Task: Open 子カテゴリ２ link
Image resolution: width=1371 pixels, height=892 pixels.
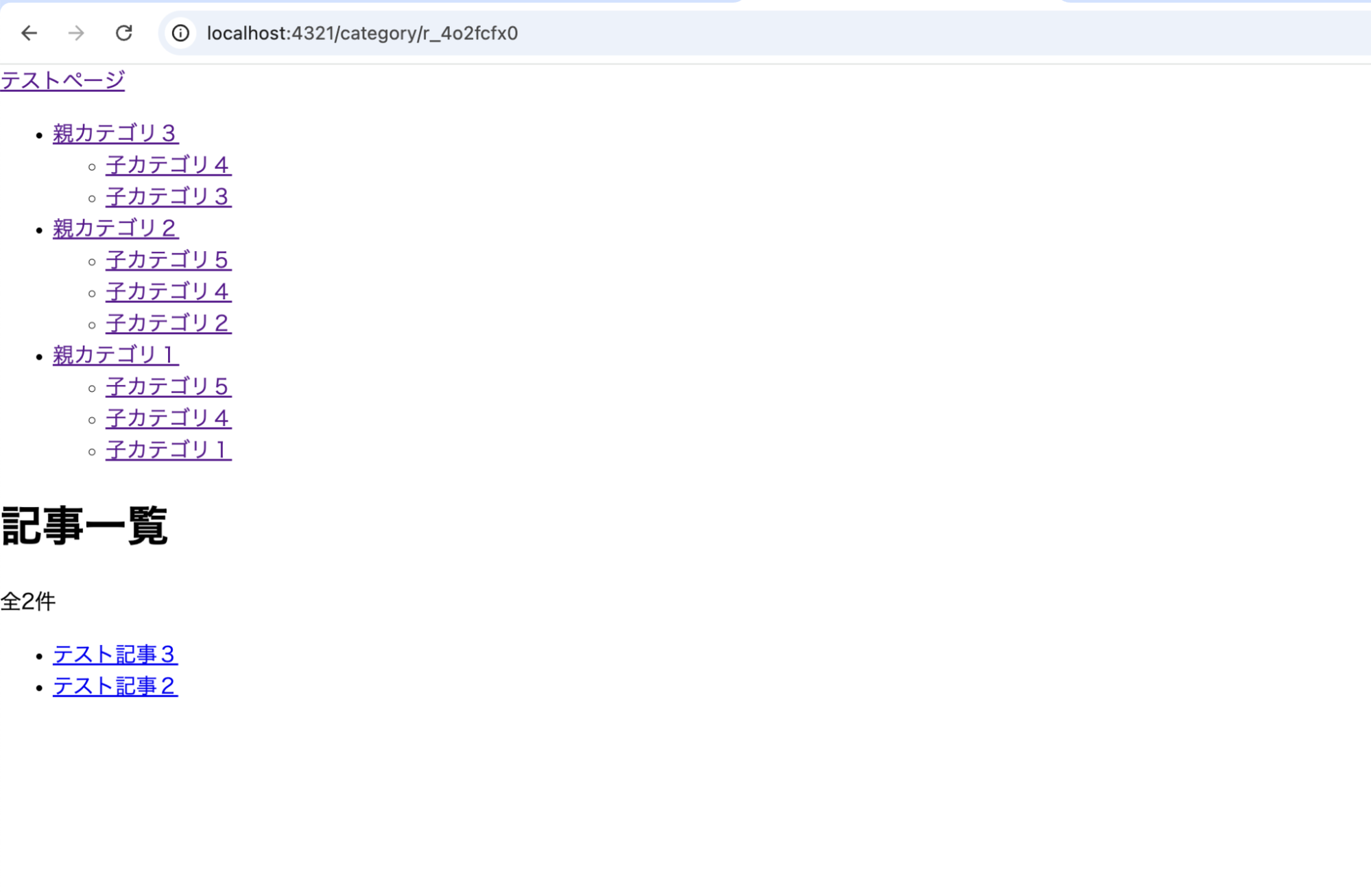Action: click(168, 322)
